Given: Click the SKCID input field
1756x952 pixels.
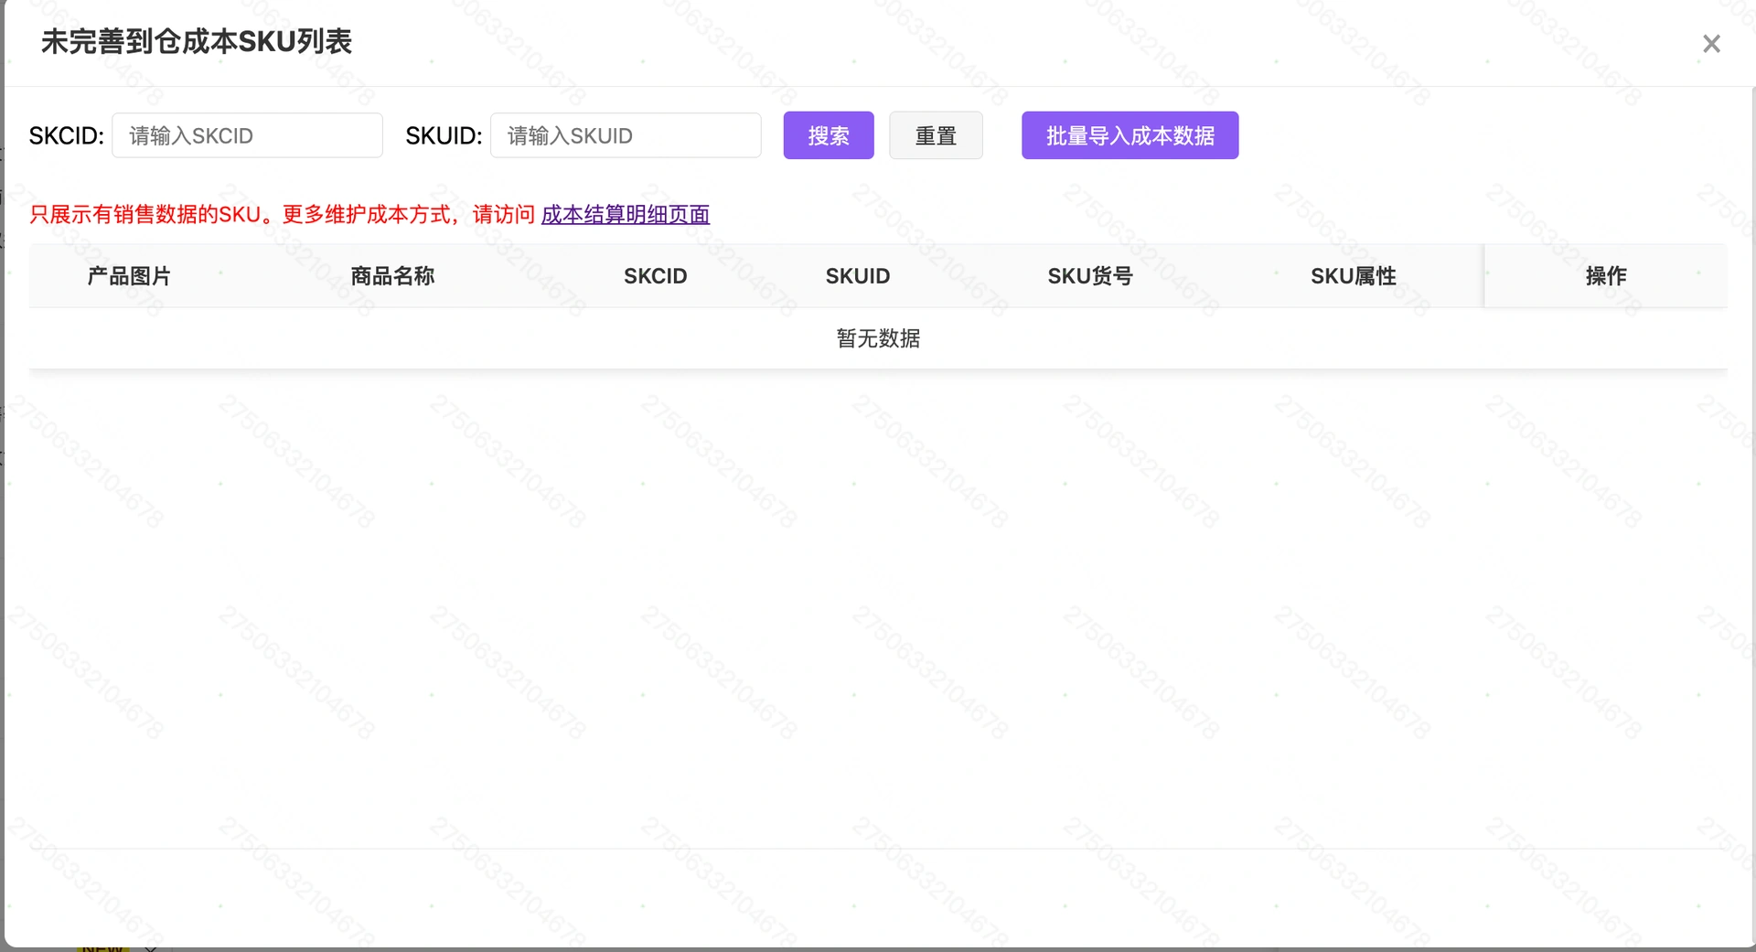Looking at the screenshot, I should pyautogui.click(x=247, y=135).
